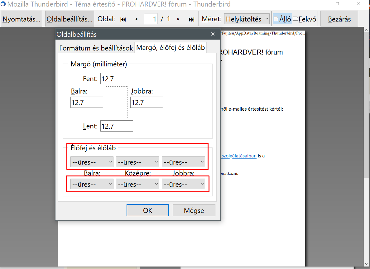The image size is (370, 269).
Task: Click scrollbar down arrow at bottom right
Action: point(366,264)
